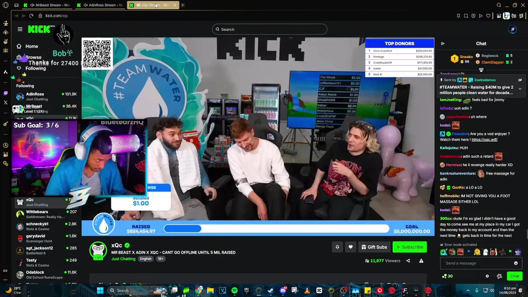The height and width of the screenshot is (297, 528).
Task: Close the xQc Stream tab
Action: pos(174,5)
